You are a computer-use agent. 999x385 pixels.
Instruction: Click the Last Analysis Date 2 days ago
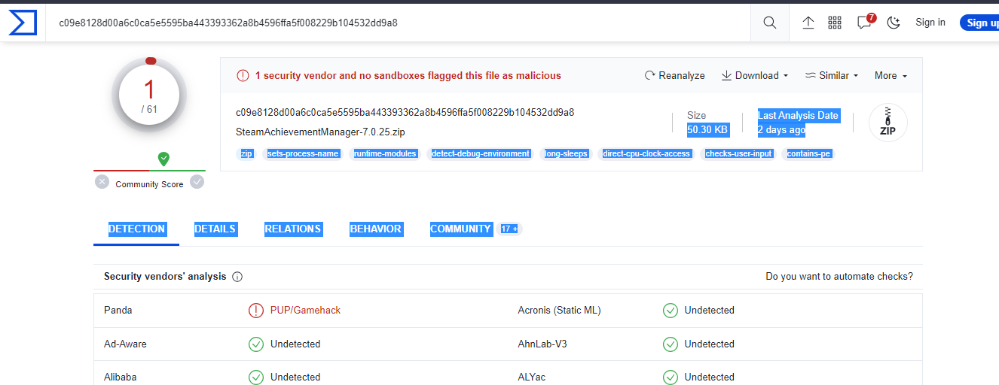coord(798,123)
